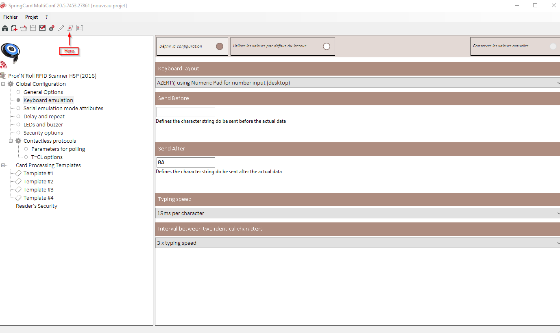560x333 pixels.
Task: Select 'Serial emulation mode attributes' in the tree
Action: point(63,108)
